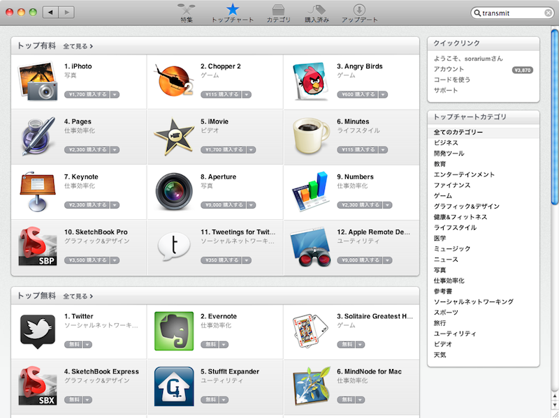The width and height of the screenshot is (559, 418).
Task: Expand the MindNode 無料 dropdown arrow
Action: (x=360, y=400)
